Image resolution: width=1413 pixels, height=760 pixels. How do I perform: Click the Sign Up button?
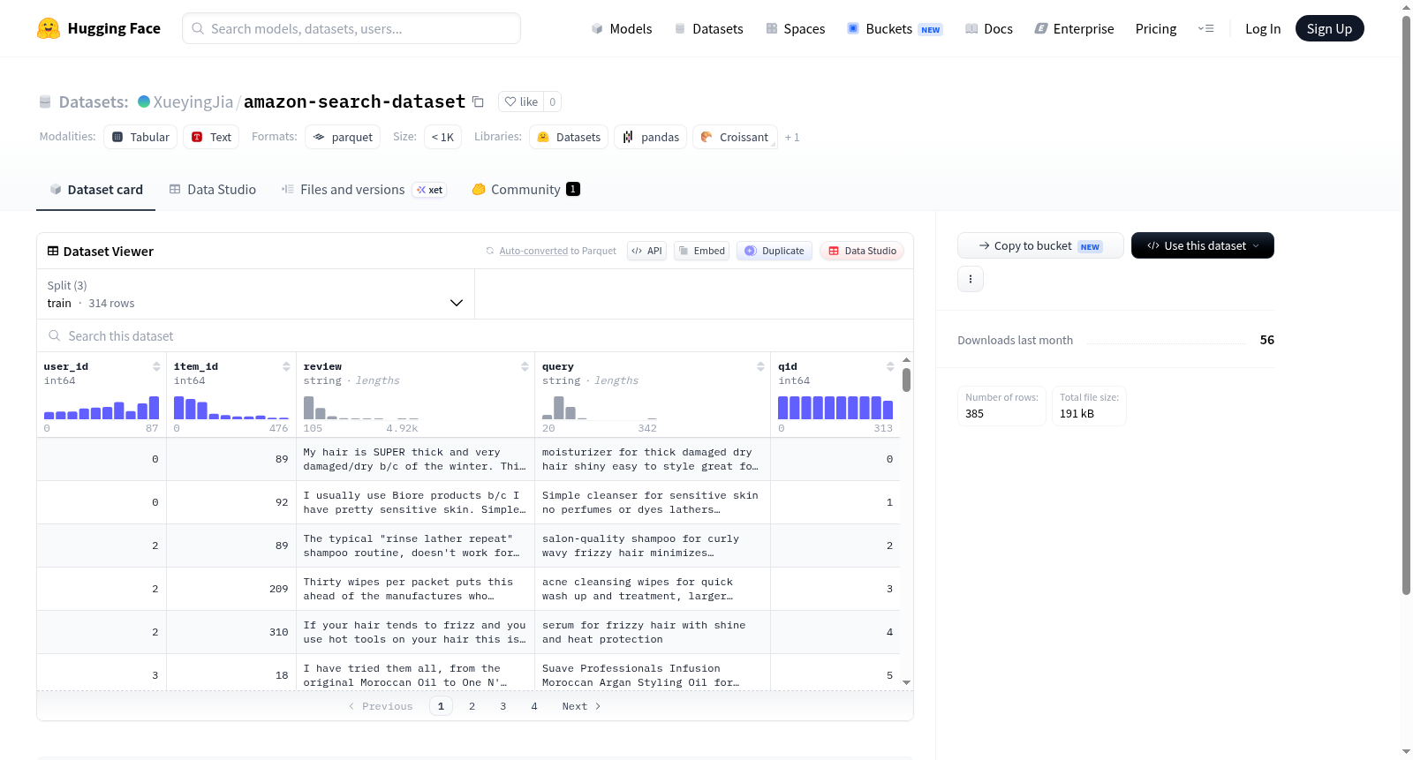[x=1329, y=28]
